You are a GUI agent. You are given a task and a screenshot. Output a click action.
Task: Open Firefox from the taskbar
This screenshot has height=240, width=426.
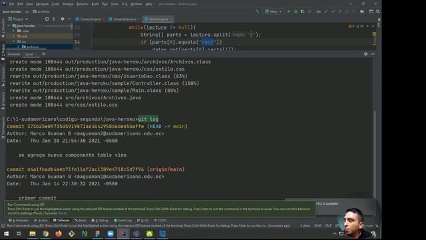(59, 233)
